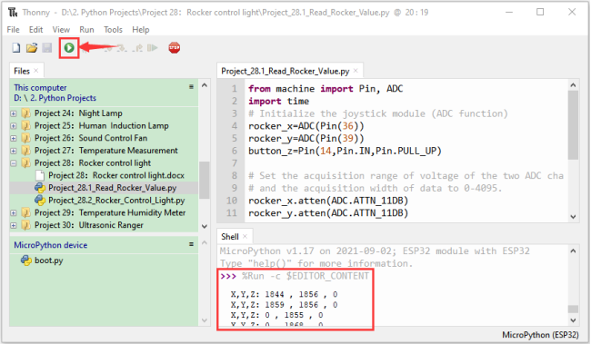Click Python icon of Project_28.2_Rocker_Control_Light.py
Viewport: 591px width, 344px height.
pyautogui.click(x=40, y=200)
